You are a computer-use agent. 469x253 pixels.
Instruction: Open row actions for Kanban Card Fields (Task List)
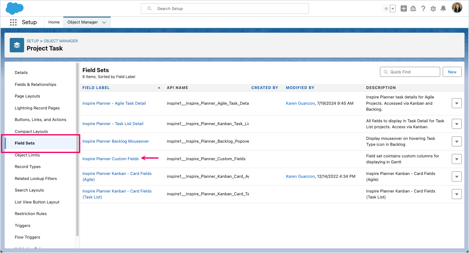[457, 194]
